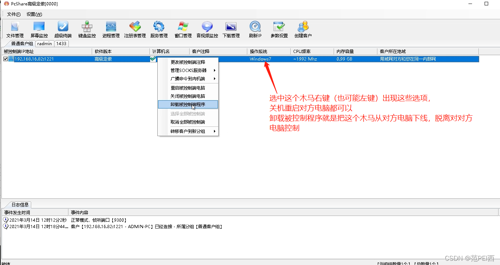Open the 设置(W) menu
Image resolution: width=500 pixels, height=265 pixels.
34,14
